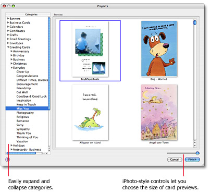Select the Get Well category

(22, 92)
